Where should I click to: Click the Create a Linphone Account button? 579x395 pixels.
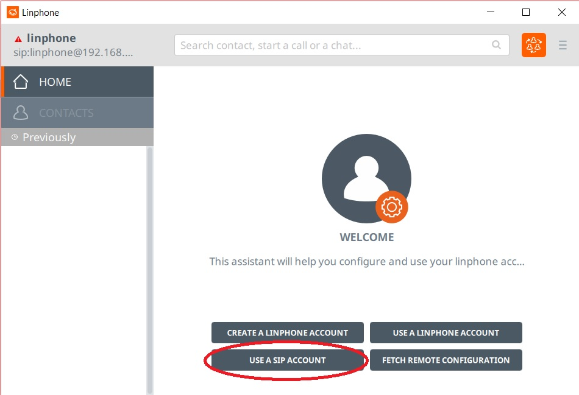point(287,333)
